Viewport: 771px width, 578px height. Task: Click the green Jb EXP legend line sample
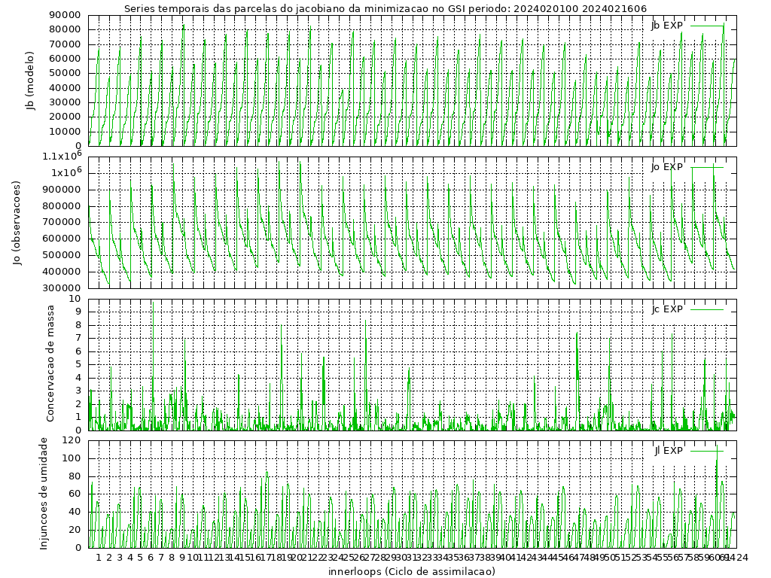707,26
